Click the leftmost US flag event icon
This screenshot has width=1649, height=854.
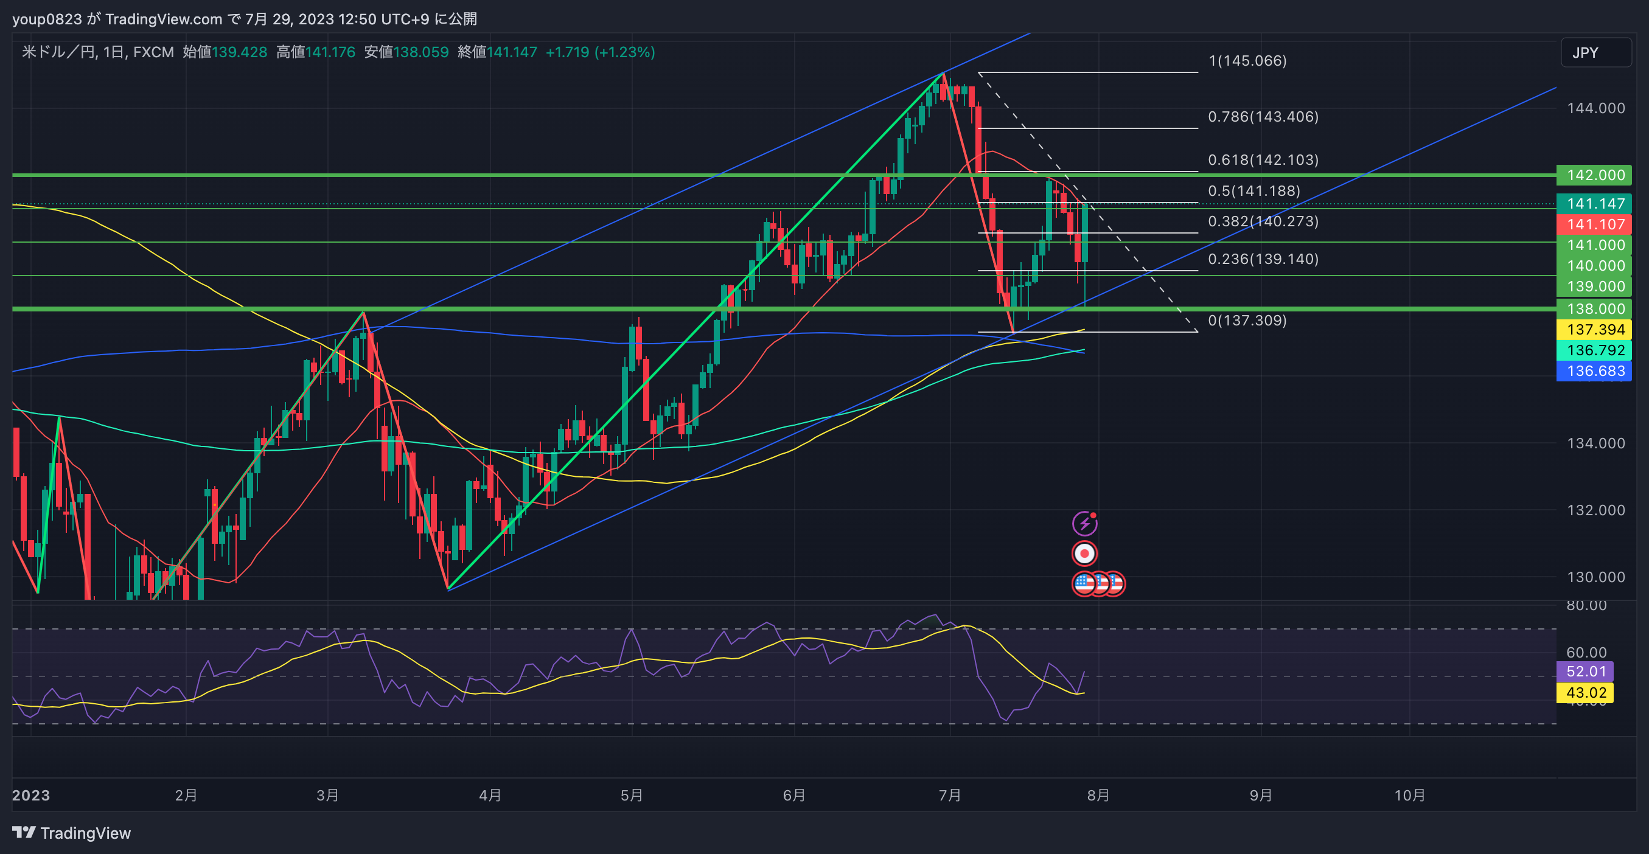click(x=1084, y=583)
